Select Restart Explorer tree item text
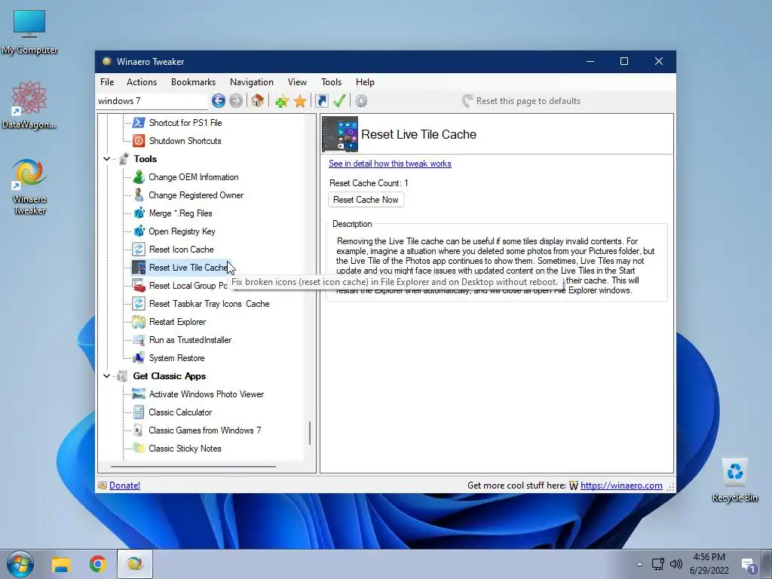 pos(177,322)
